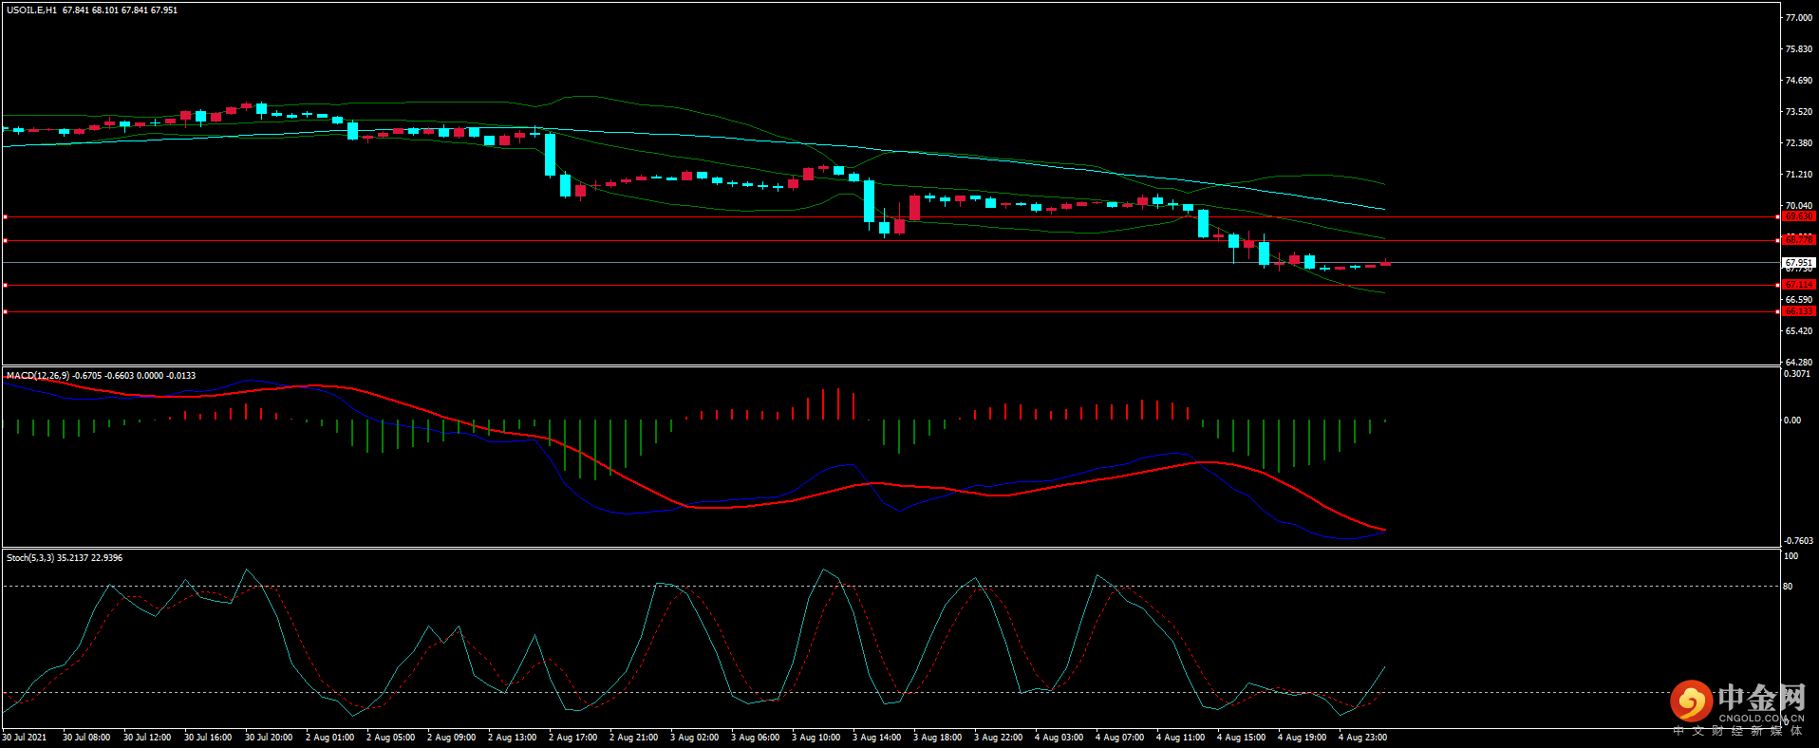Click the Stochastic scale label 100
Image resolution: width=1819 pixels, height=748 pixels.
tap(1791, 556)
